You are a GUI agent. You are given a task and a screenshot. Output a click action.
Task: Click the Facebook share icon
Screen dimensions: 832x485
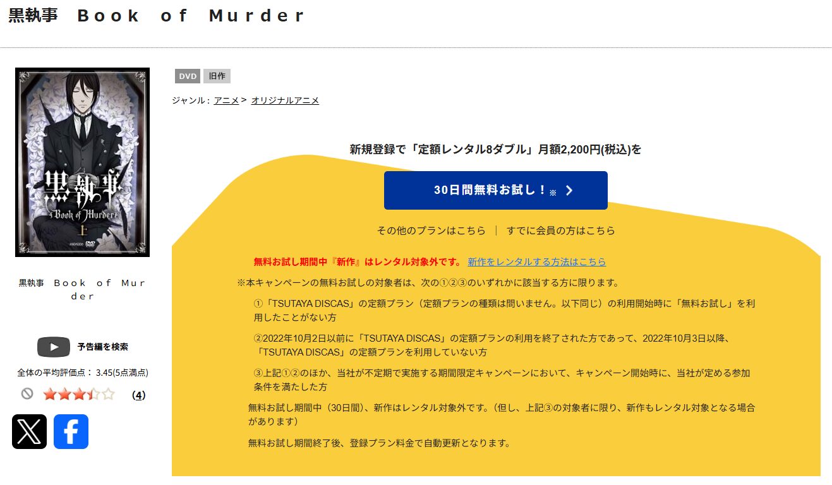[71, 432]
